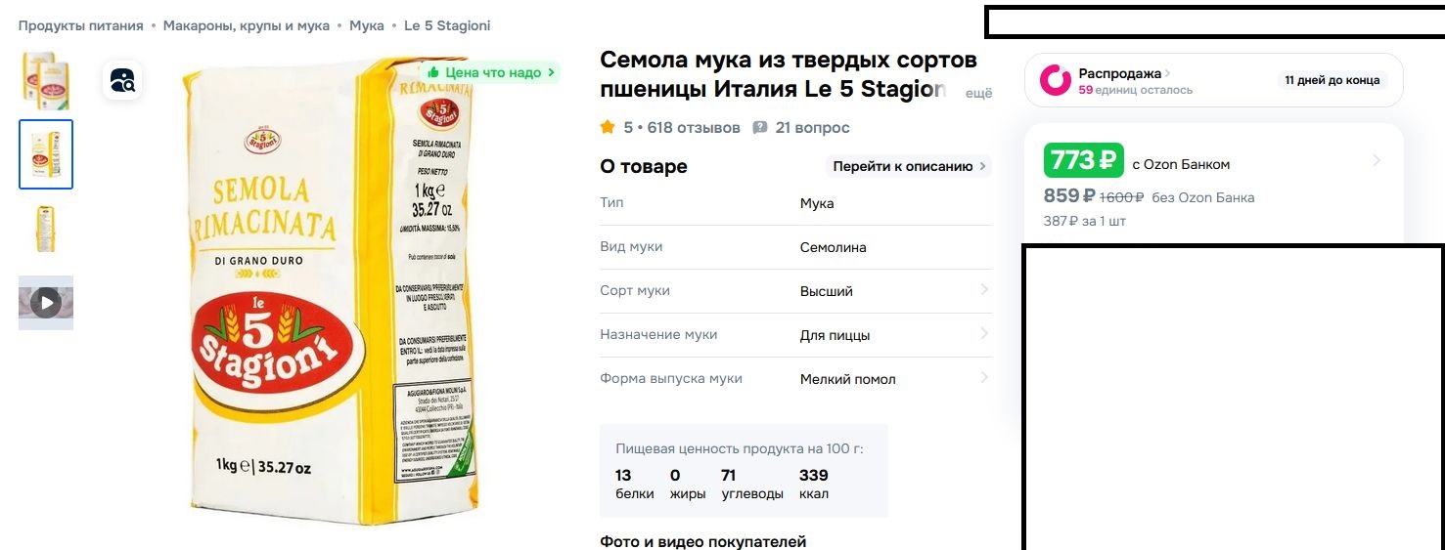
Task: Click the questions speech bubble icon
Action: 760,128
